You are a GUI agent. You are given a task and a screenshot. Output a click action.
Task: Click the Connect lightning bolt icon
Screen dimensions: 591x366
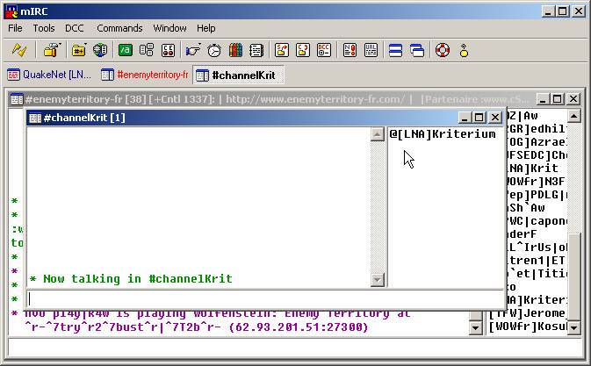pyautogui.click(x=18, y=50)
